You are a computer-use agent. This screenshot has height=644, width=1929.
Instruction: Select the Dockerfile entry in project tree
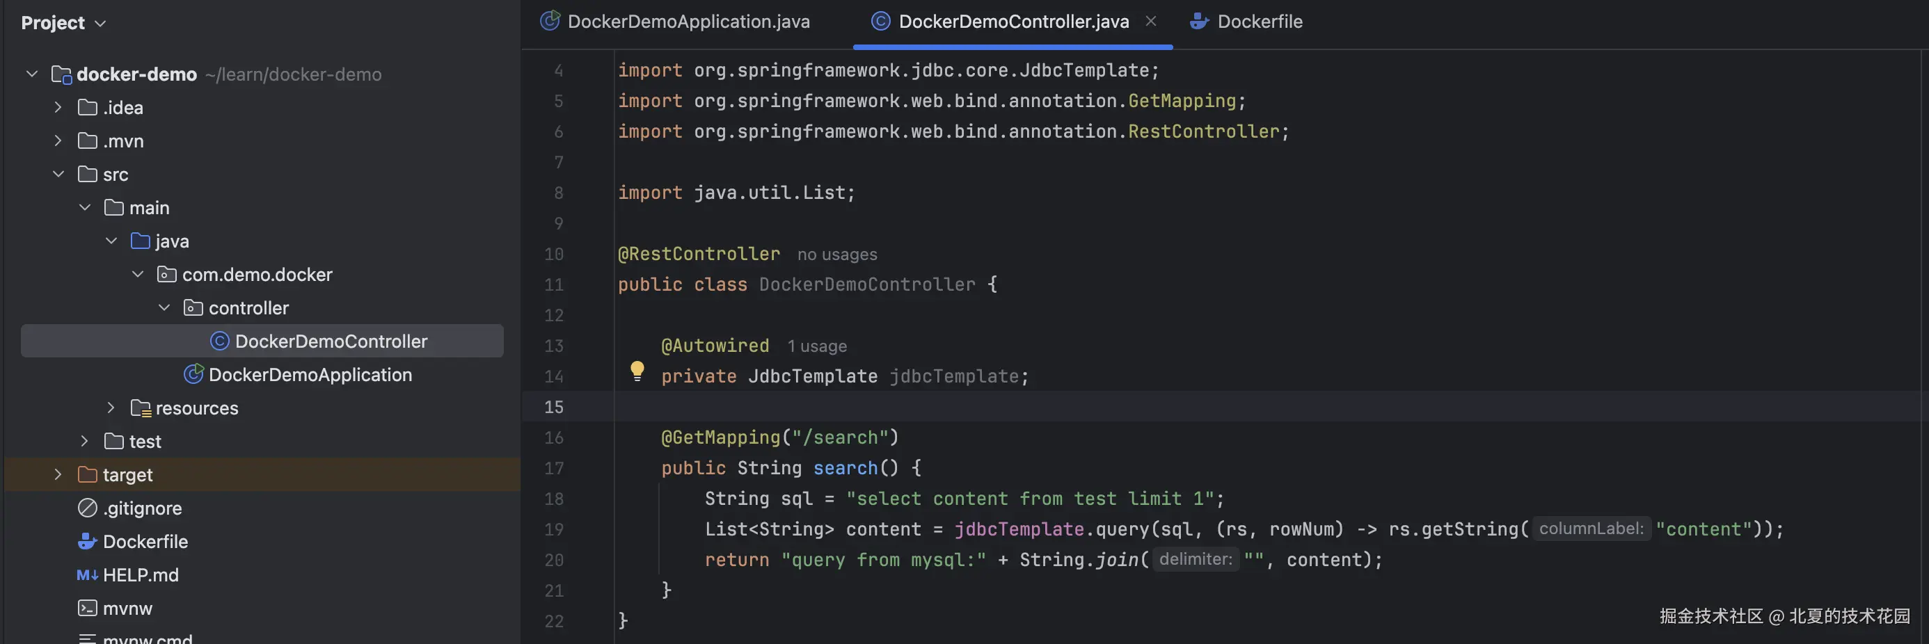pos(145,542)
